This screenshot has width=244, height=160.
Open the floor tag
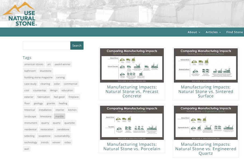click(x=27, y=103)
